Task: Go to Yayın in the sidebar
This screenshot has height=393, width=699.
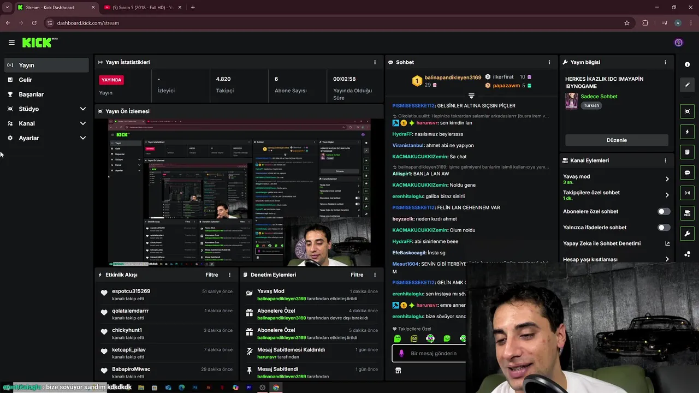Action: coord(46,65)
